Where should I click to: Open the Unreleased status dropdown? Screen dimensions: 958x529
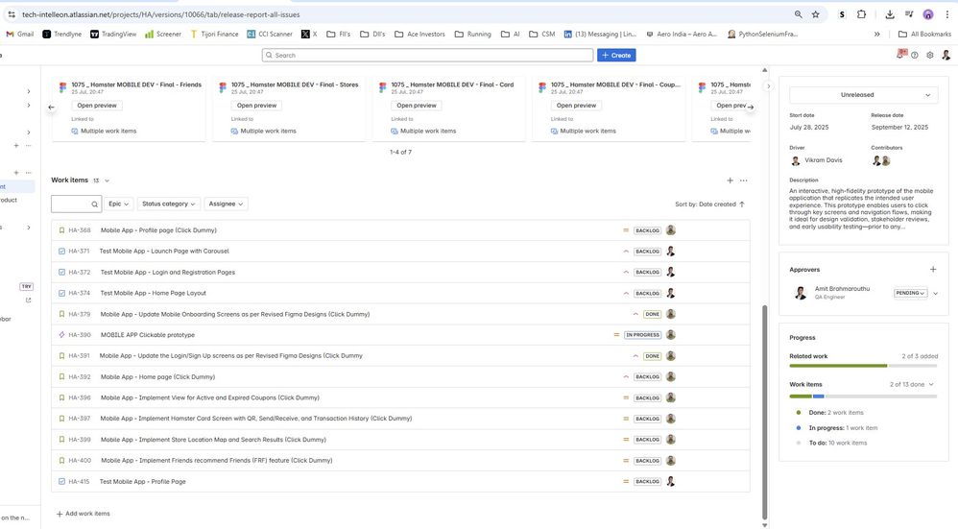(x=863, y=95)
